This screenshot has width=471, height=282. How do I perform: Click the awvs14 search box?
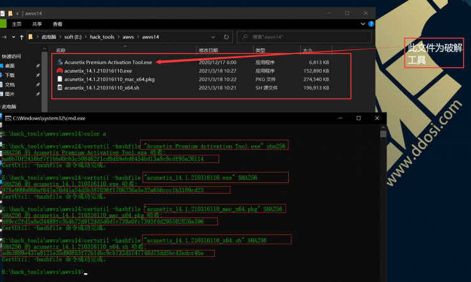coord(304,37)
